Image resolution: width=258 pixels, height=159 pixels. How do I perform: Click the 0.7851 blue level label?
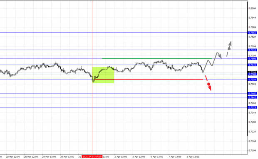252,33
